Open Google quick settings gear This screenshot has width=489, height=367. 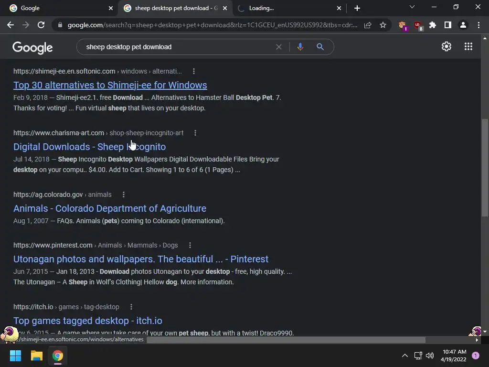(x=446, y=46)
